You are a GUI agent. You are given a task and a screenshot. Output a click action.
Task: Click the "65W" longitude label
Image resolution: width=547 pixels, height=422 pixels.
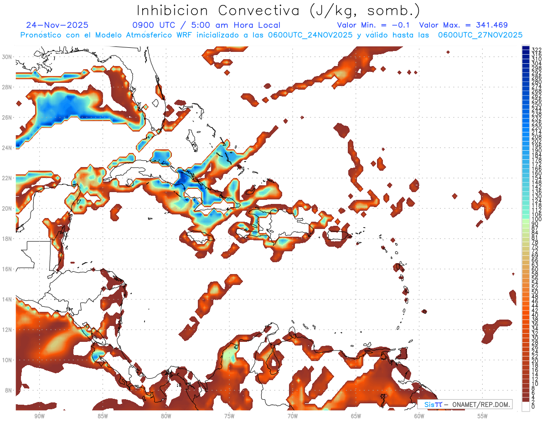click(356, 416)
